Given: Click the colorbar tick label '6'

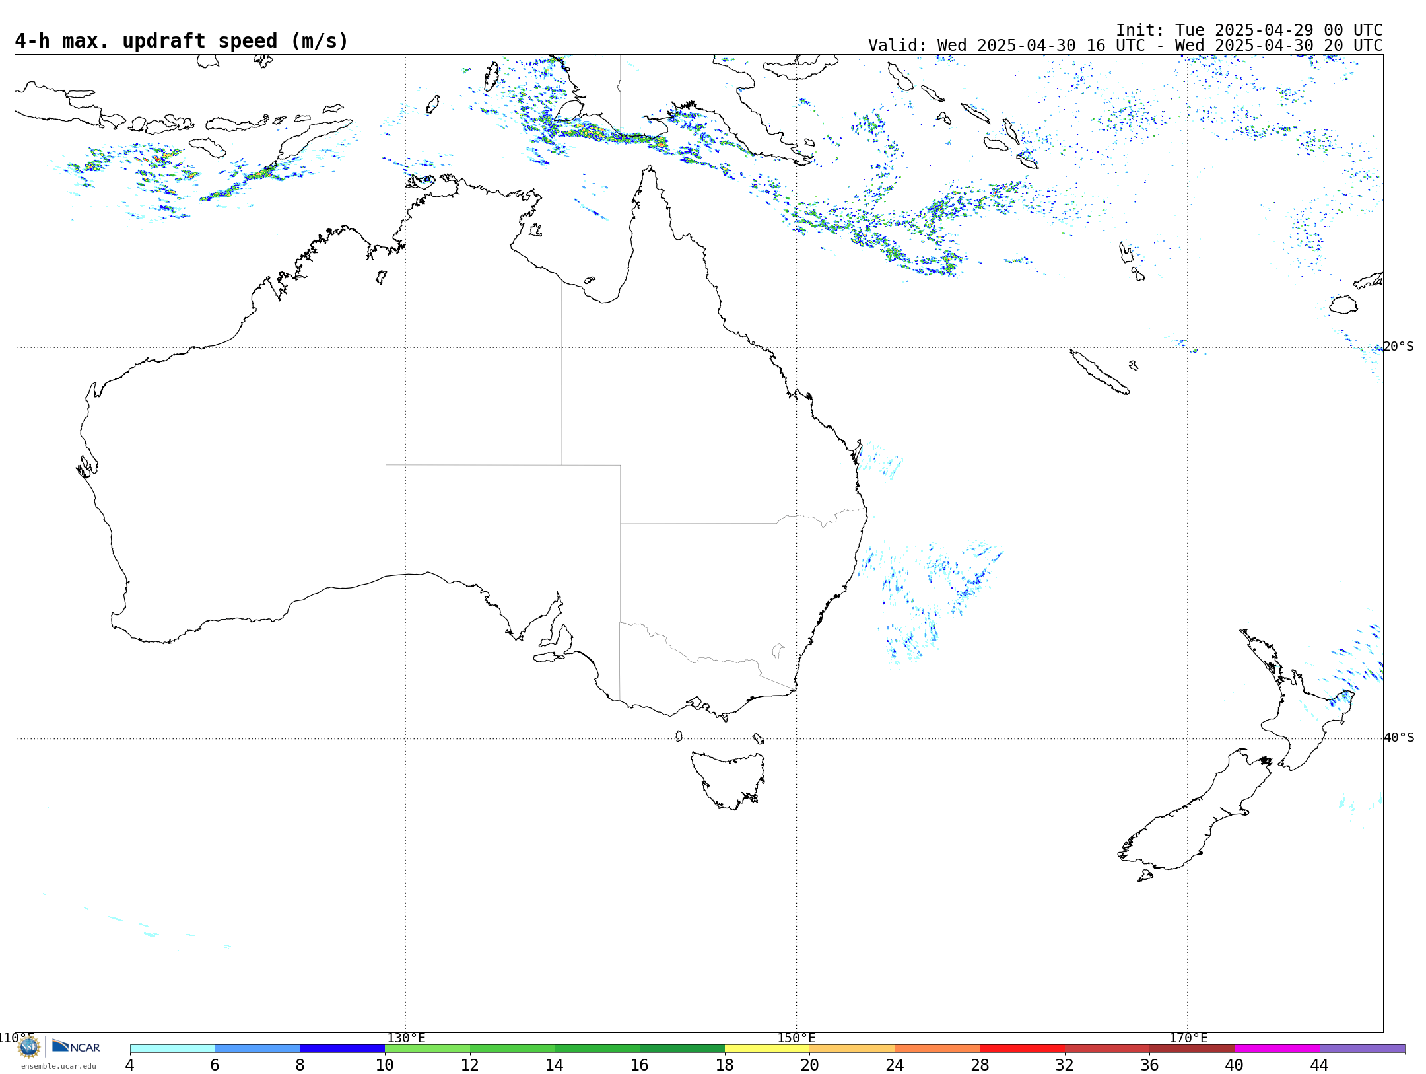Looking at the screenshot, I should 215,1065.
